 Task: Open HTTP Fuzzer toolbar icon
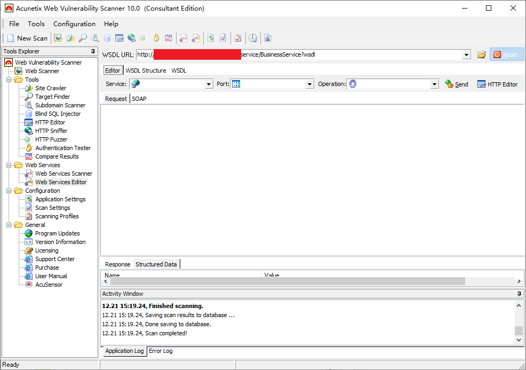pyautogui.click(x=144, y=38)
